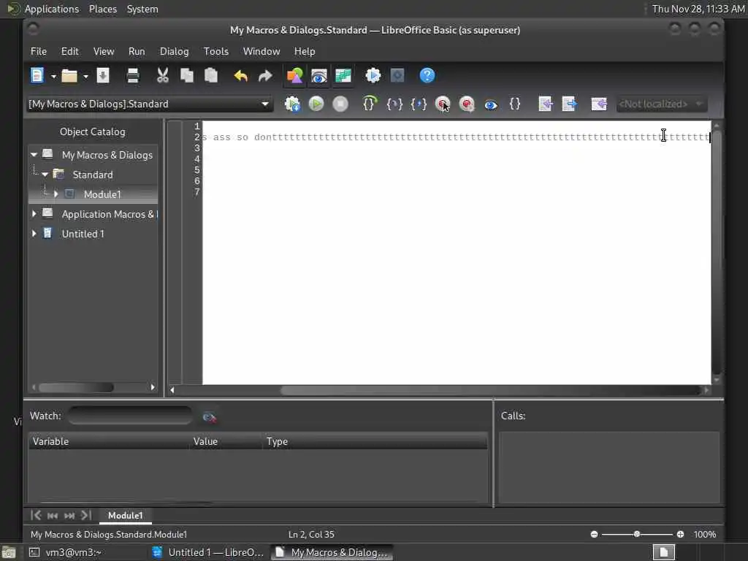This screenshot has width=748, height=561.
Task: Open the Window menu
Action: click(262, 51)
